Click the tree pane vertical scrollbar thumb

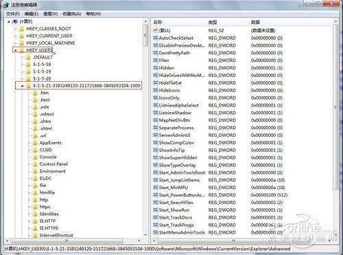[145, 36]
